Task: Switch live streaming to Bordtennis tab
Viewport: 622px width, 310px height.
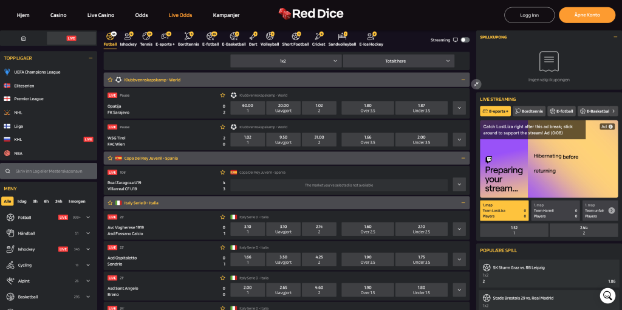Action: pos(529,111)
